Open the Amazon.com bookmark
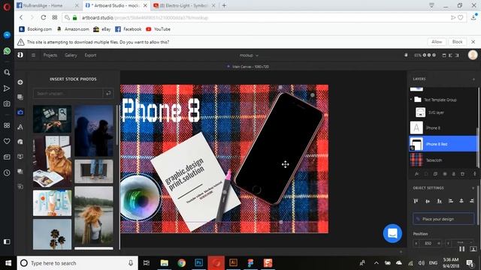481x270 pixels. pos(74,29)
